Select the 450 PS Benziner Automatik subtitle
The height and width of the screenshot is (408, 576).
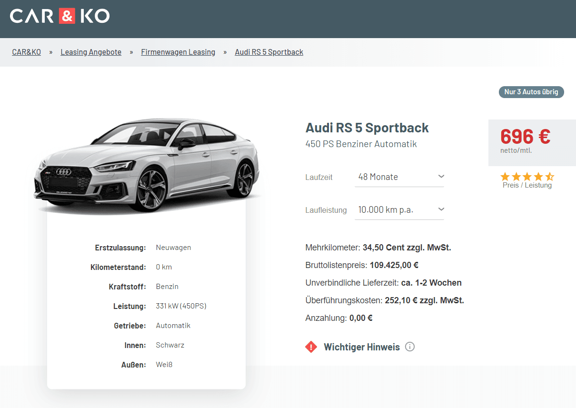click(361, 144)
